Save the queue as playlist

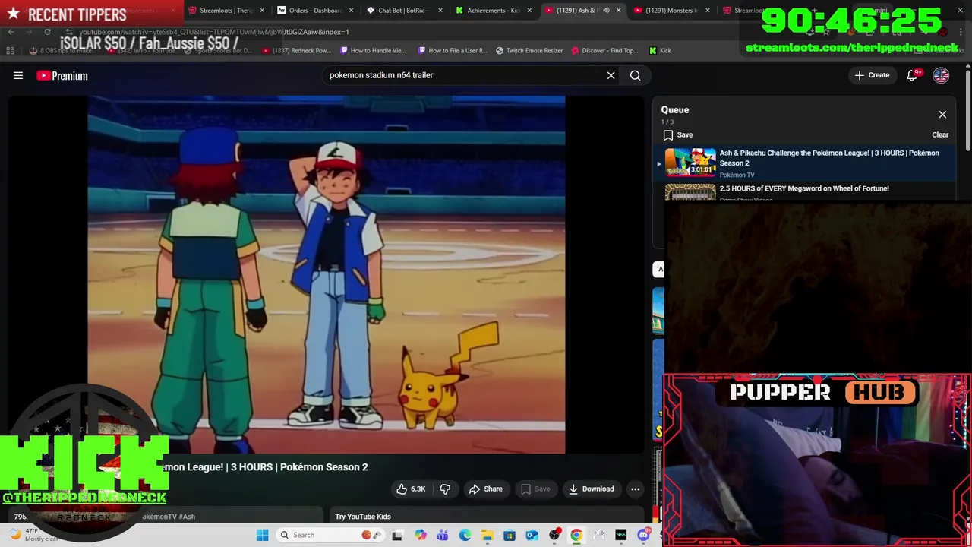click(x=677, y=134)
